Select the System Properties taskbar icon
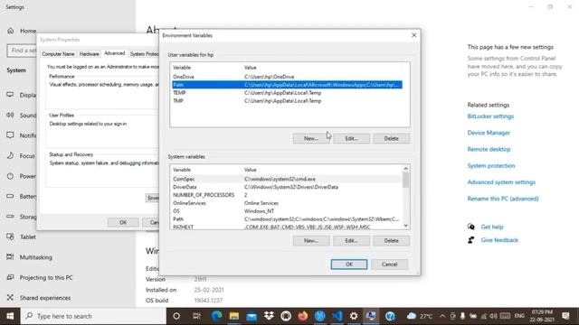Image resolution: width=579 pixels, height=325 pixels. [371, 316]
